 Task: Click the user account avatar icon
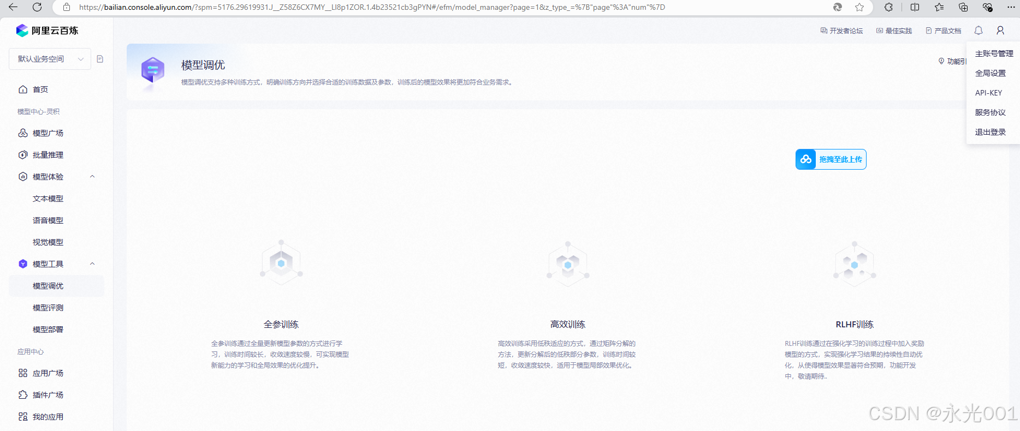pyautogui.click(x=1000, y=31)
